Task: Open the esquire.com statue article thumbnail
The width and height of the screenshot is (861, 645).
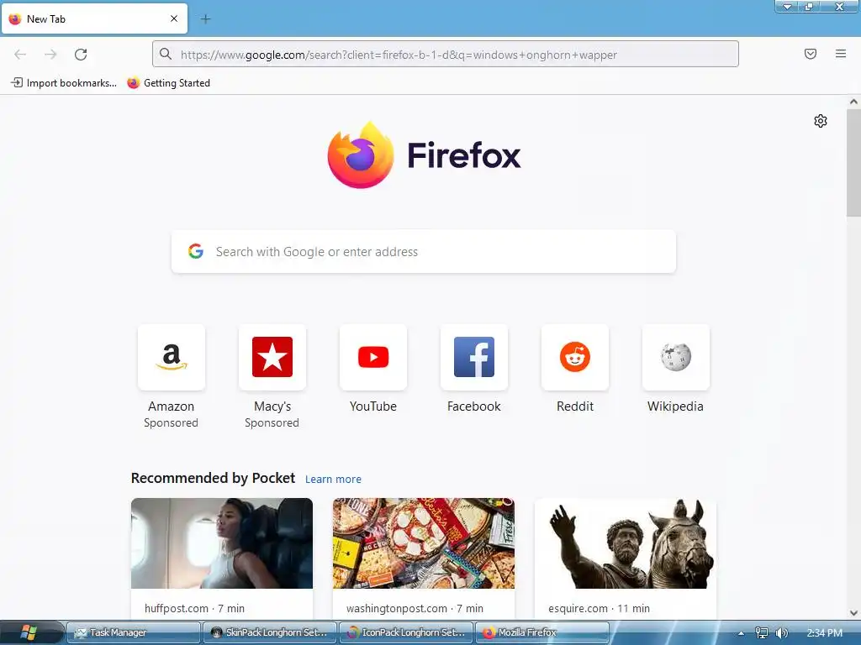Action: click(626, 543)
